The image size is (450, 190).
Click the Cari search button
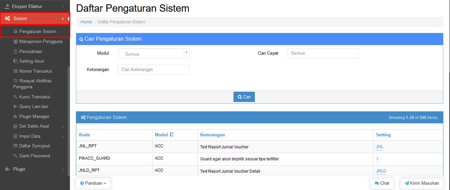[244, 97]
